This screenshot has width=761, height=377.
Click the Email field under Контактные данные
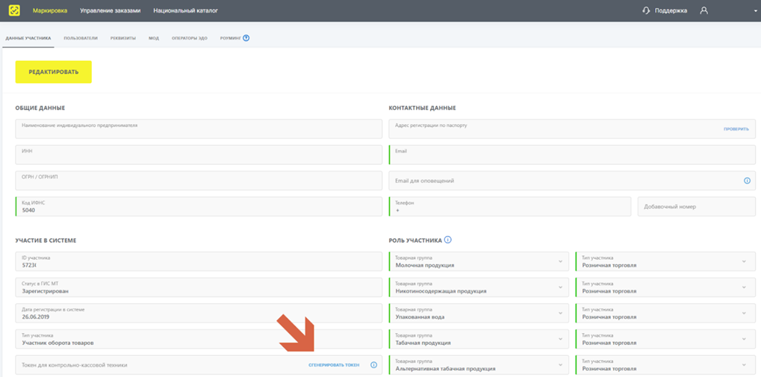(572, 155)
